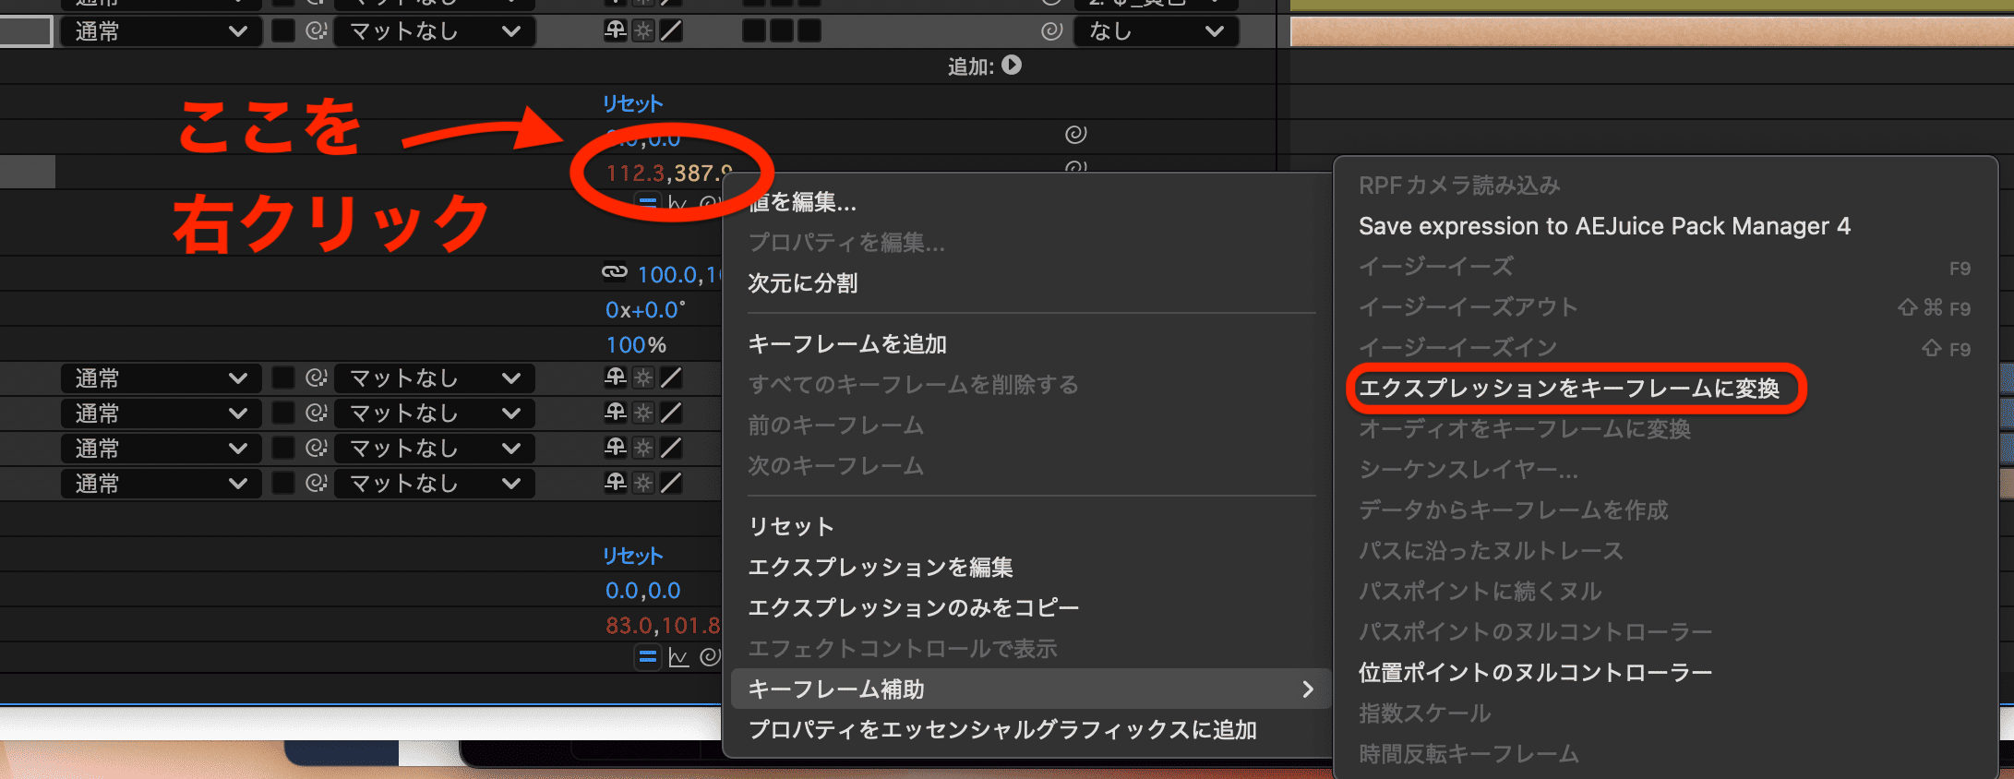
Task: Click the 0x+0.0° rotation value field
Action: pyautogui.click(x=645, y=310)
